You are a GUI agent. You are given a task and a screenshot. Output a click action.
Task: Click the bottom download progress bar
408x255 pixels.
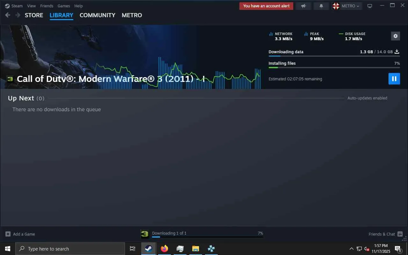[x=208, y=237]
